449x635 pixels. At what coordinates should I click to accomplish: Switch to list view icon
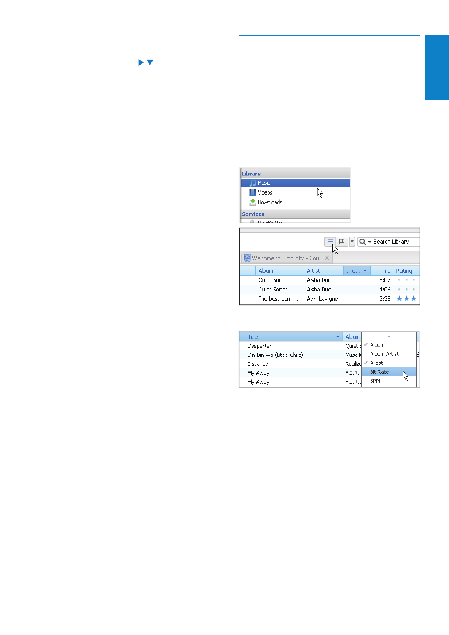tap(330, 242)
